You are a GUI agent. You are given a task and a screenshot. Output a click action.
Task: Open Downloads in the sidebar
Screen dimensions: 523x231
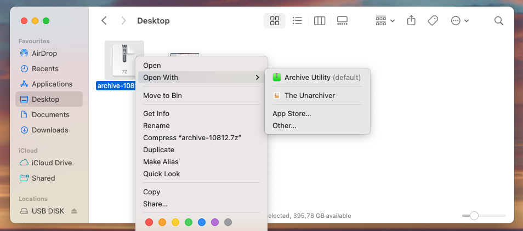(50, 130)
